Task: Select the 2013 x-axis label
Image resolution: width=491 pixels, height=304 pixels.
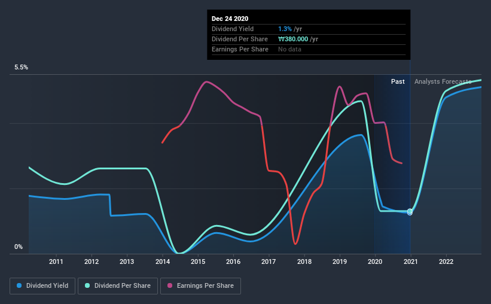Action: (x=127, y=262)
